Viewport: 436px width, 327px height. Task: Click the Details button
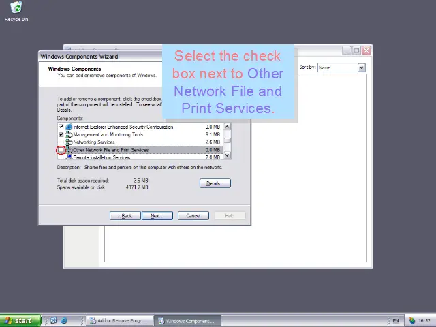[215, 183]
